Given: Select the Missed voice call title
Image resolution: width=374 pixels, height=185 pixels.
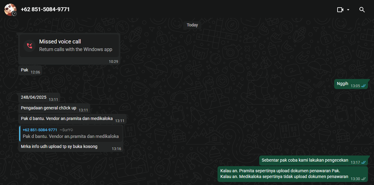Looking at the screenshot, I should pyautogui.click(x=60, y=42).
